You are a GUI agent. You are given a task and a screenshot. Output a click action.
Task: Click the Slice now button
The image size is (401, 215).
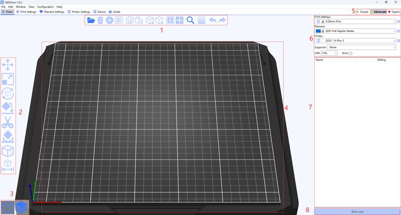pyautogui.click(x=357, y=211)
